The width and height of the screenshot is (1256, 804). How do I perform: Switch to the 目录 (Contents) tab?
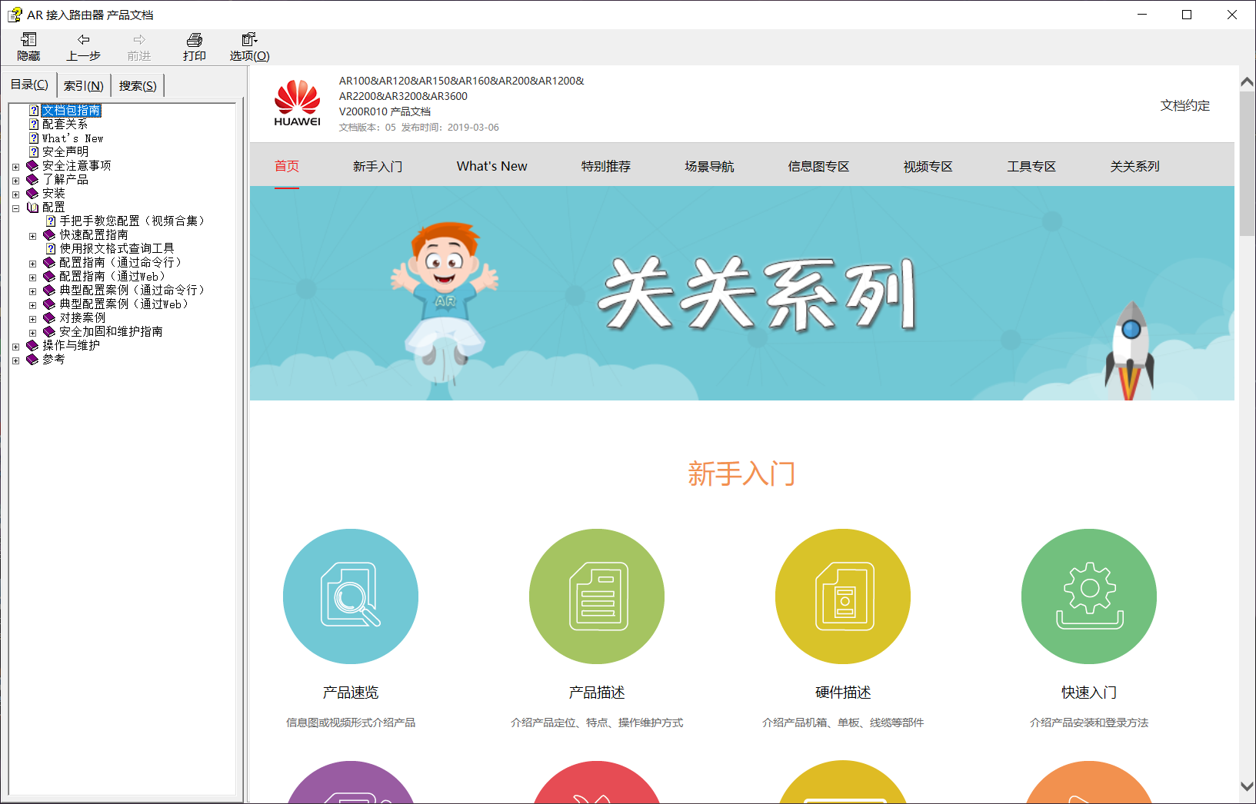click(x=29, y=85)
